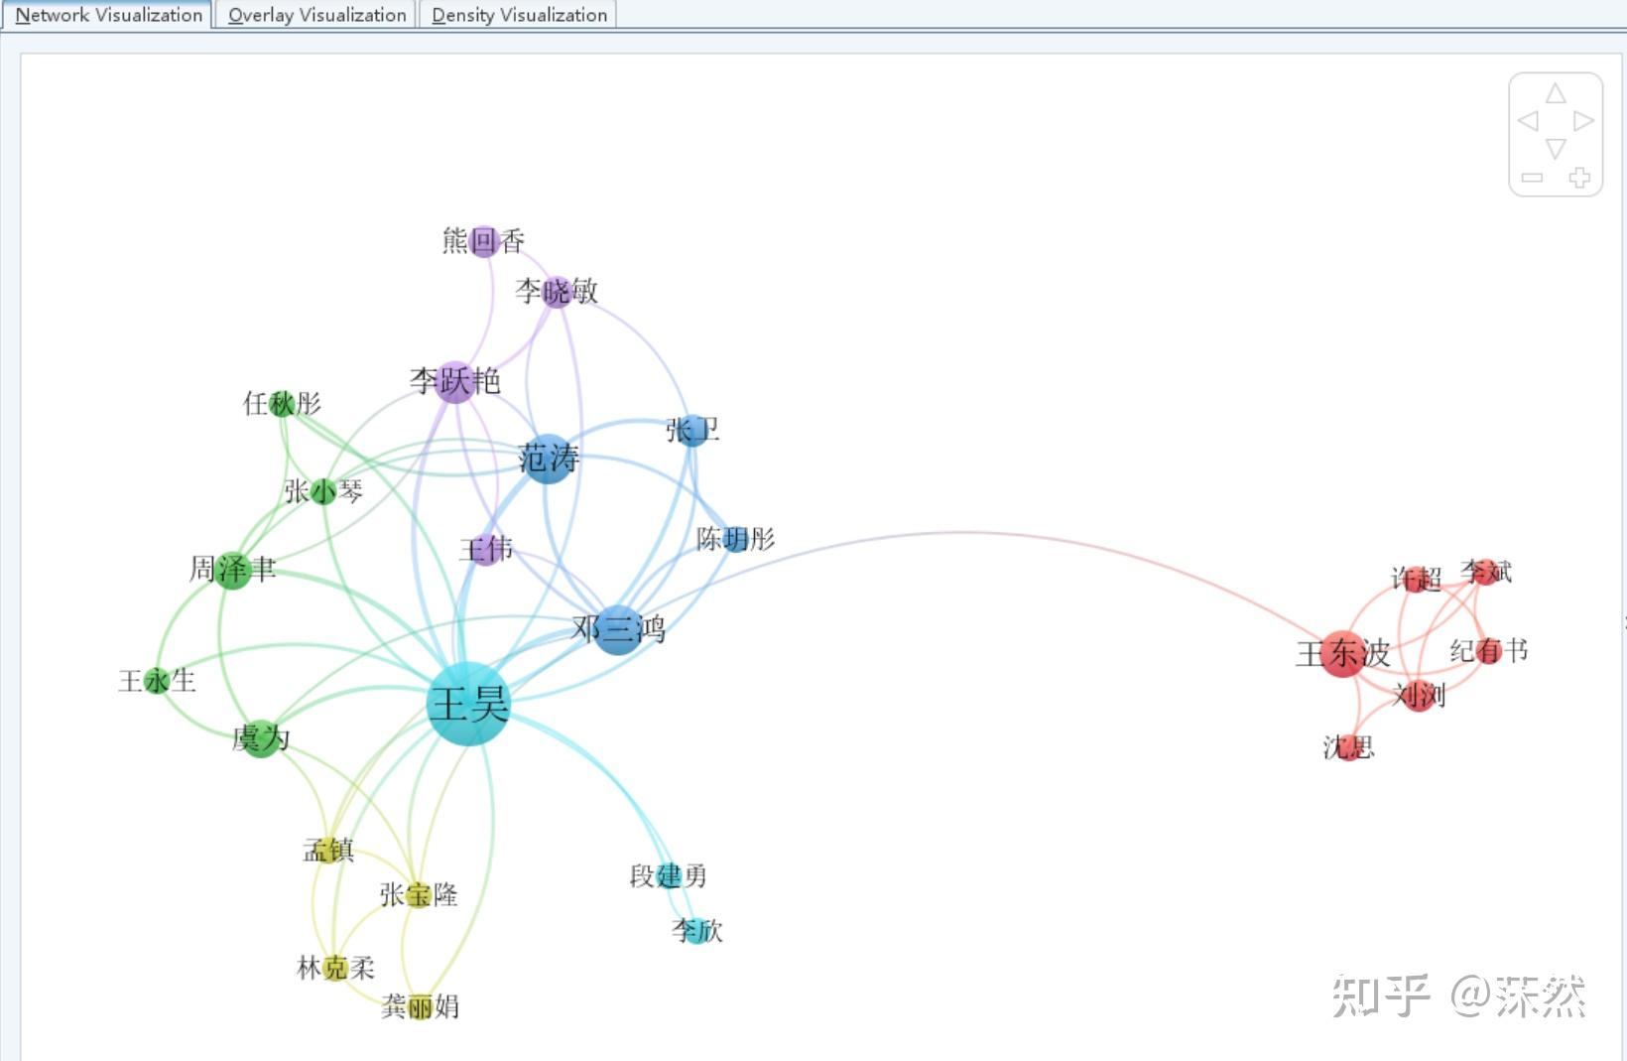Select the yellow node 张宝隆
The height and width of the screenshot is (1061, 1627).
419,895
